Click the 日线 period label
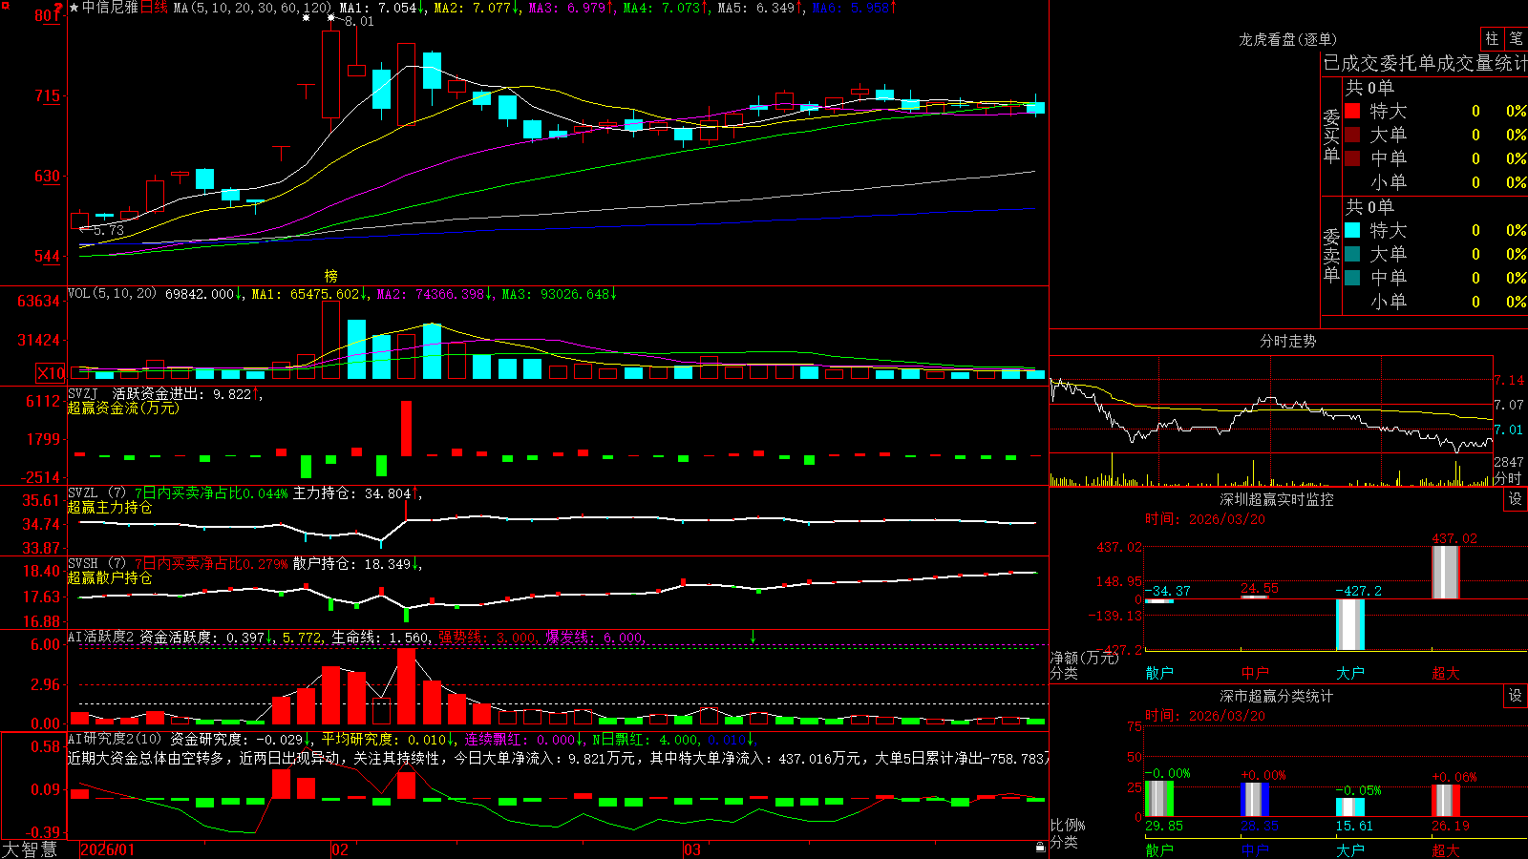The image size is (1528, 859). [154, 8]
